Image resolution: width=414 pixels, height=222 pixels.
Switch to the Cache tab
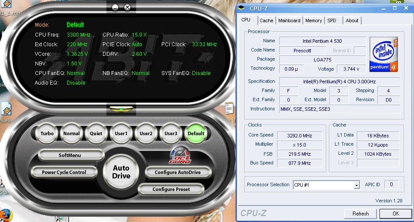click(267, 20)
